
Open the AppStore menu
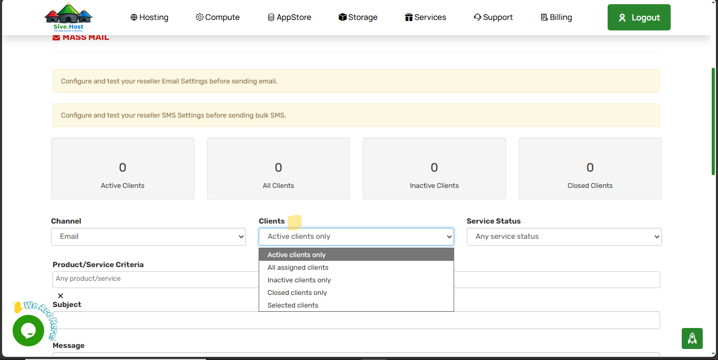click(289, 17)
